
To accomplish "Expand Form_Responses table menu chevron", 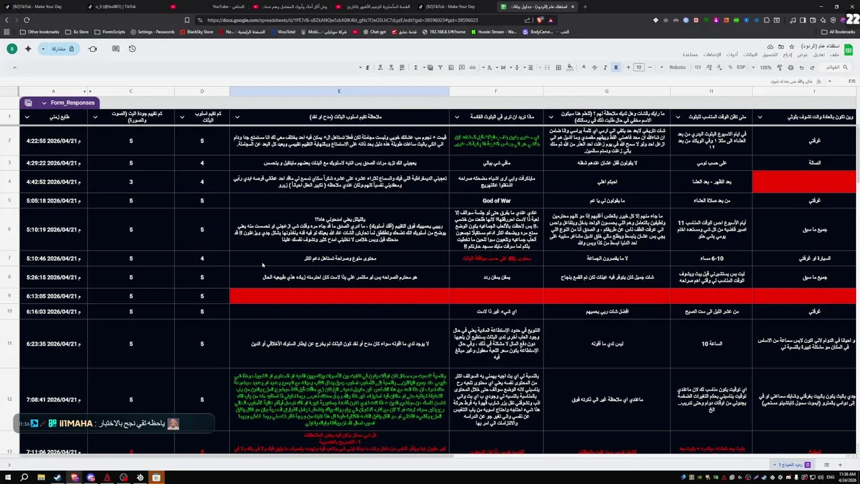I will click(44, 103).
